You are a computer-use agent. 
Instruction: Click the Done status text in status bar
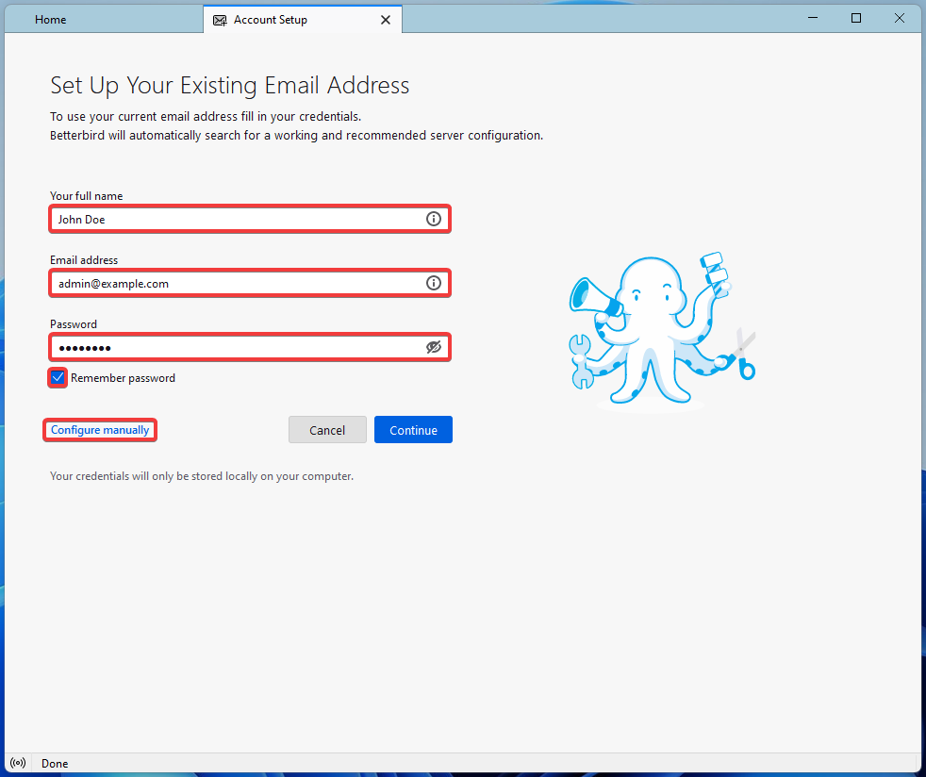[x=55, y=763]
